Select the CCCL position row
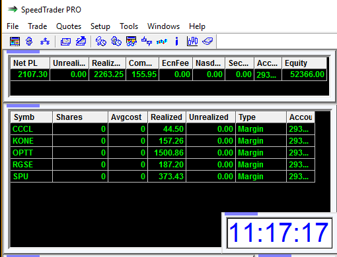 coord(163,129)
